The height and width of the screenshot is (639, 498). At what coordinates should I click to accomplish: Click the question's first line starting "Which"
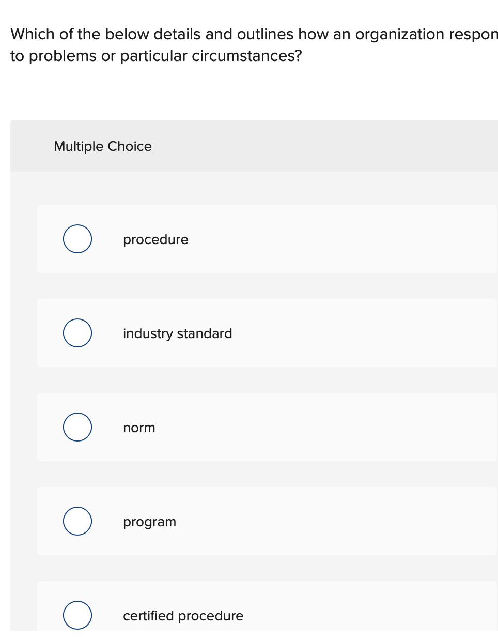point(253,34)
